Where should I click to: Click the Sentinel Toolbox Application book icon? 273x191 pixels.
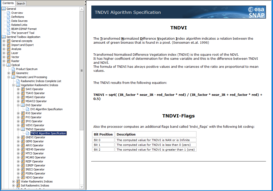point(4,37)
